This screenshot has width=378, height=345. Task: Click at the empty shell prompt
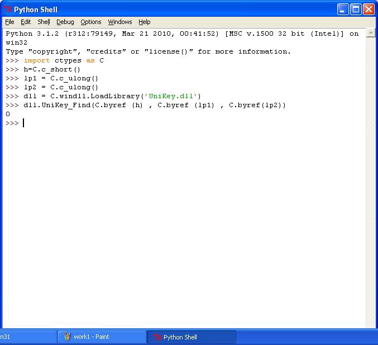(23, 123)
